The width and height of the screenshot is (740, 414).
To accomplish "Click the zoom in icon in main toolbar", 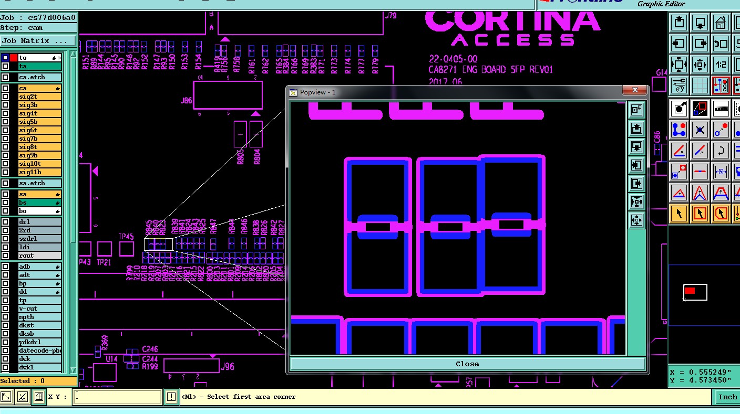I will 679,65.
